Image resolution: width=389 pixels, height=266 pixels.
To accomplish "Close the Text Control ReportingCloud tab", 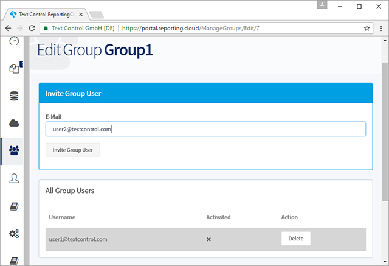I will coord(81,15).
